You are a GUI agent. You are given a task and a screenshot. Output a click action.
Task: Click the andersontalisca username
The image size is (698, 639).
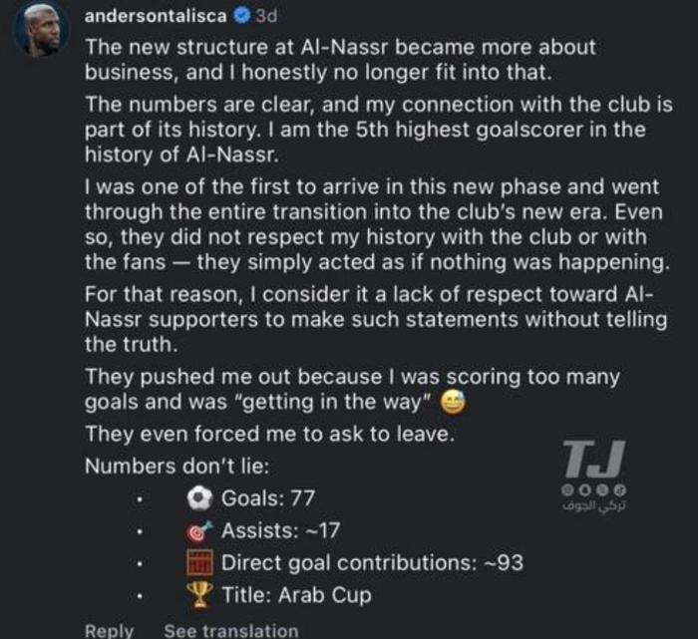(155, 17)
